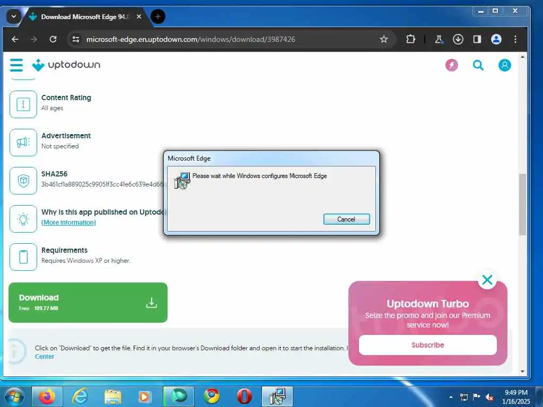The image size is (543, 407).
Task: Subscribe to Uptodown Turbo
Action: click(x=428, y=344)
